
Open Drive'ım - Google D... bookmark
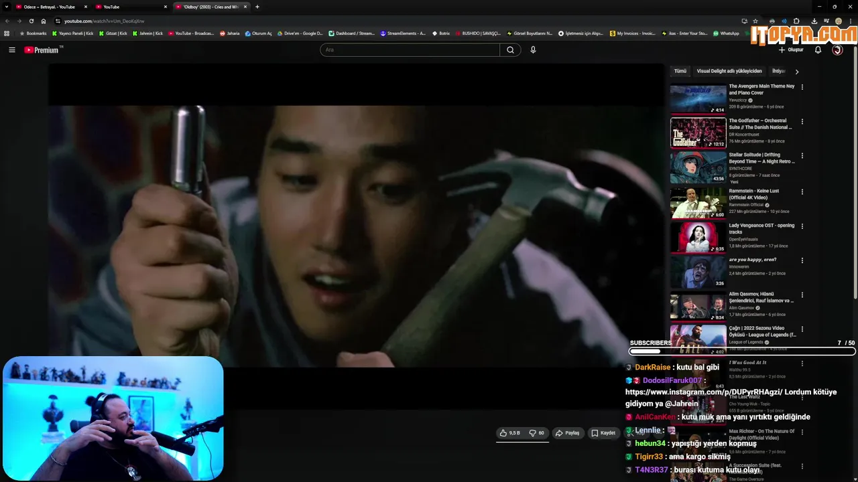300,33
